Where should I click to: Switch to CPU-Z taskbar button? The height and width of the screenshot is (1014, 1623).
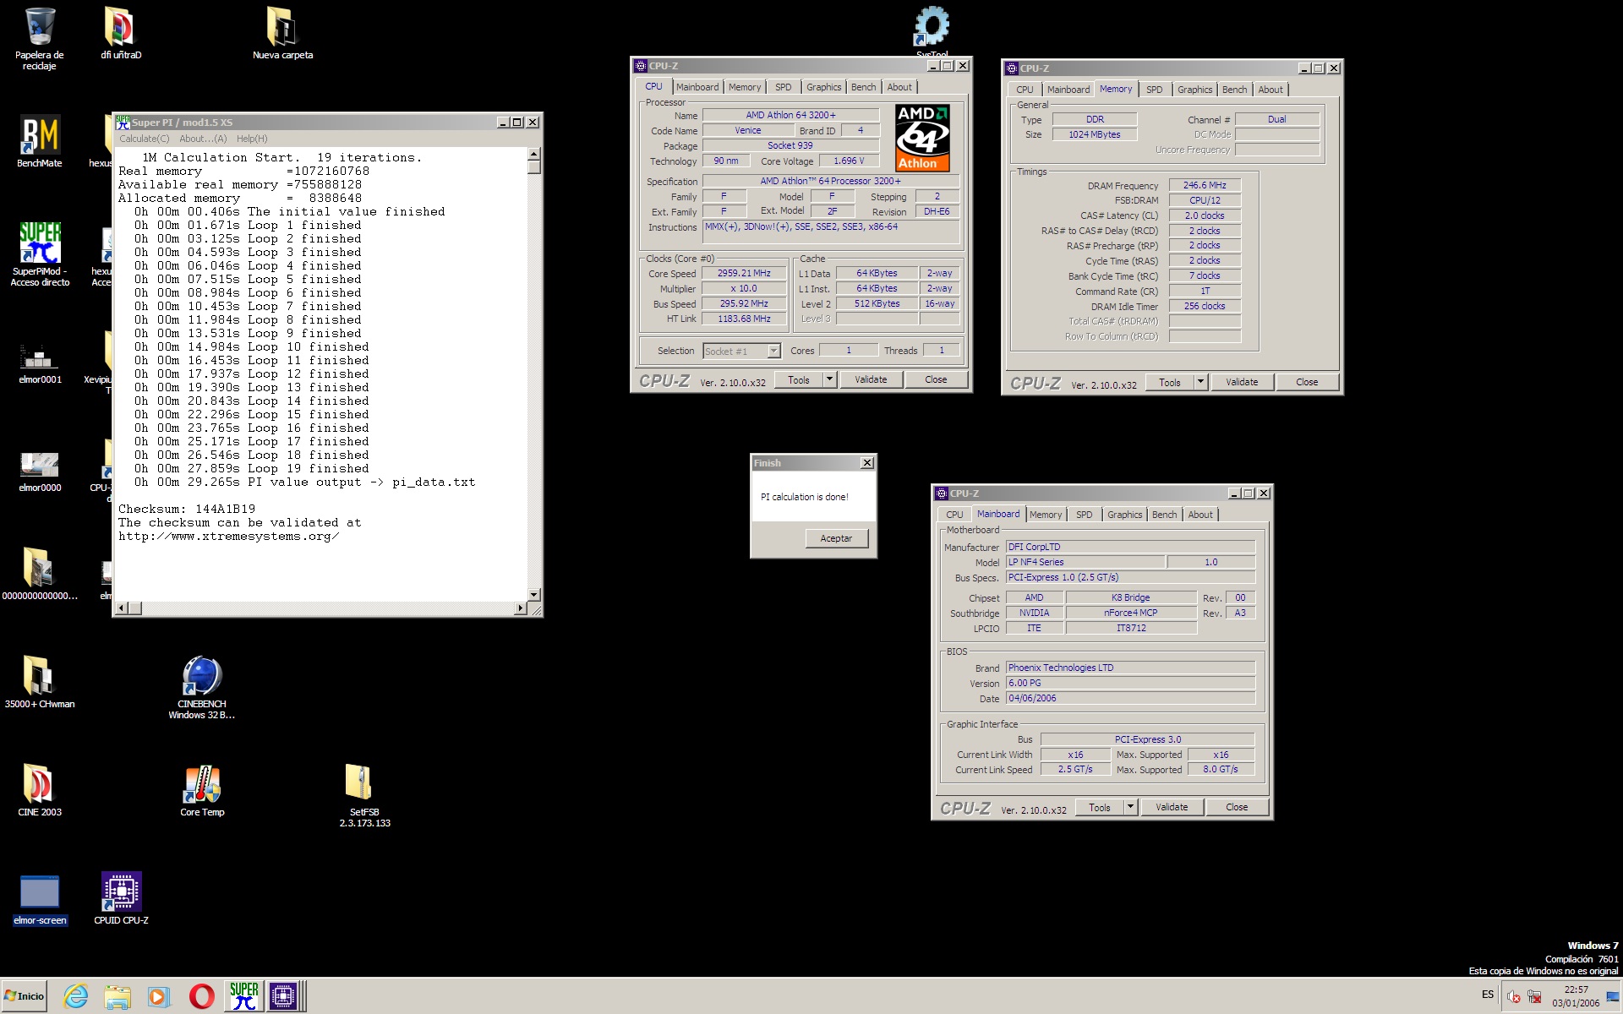pyautogui.click(x=285, y=996)
